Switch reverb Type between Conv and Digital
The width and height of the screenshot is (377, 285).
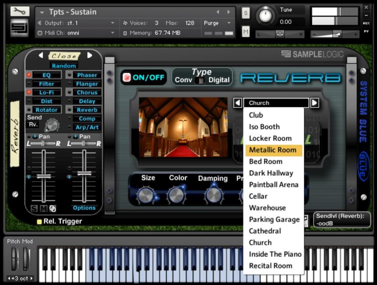pyautogui.click(x=200, y=81)
